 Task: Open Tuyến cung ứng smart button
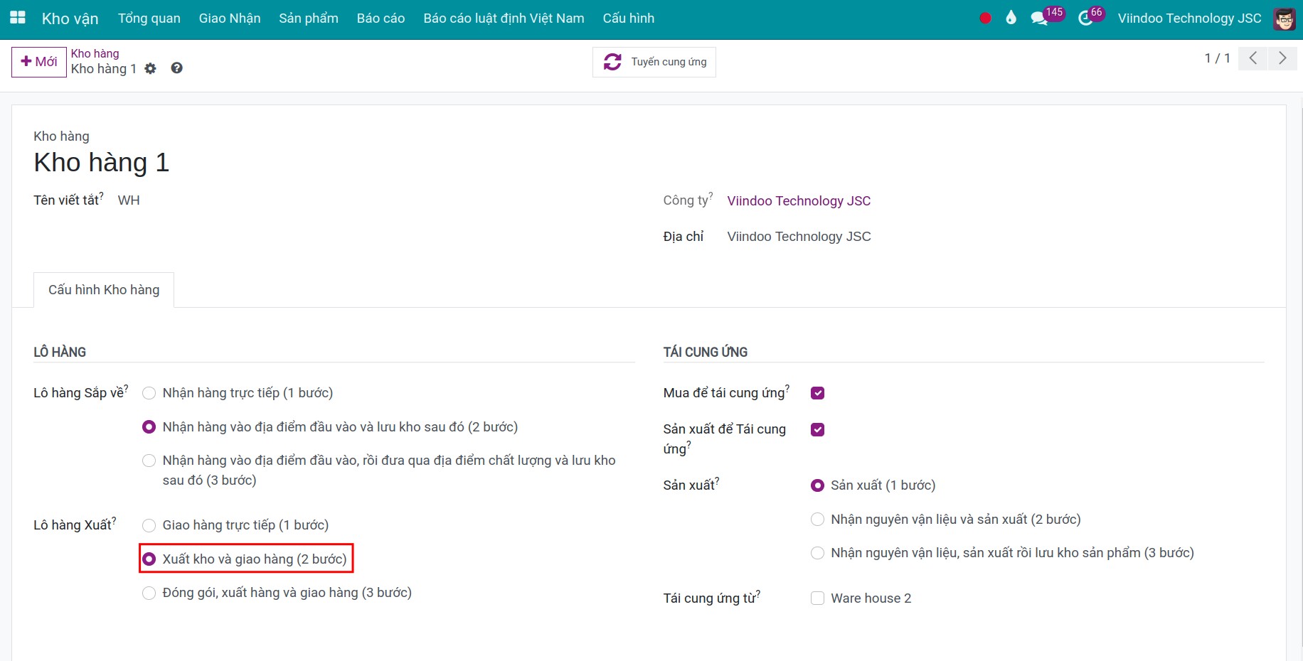coord(654,62)
